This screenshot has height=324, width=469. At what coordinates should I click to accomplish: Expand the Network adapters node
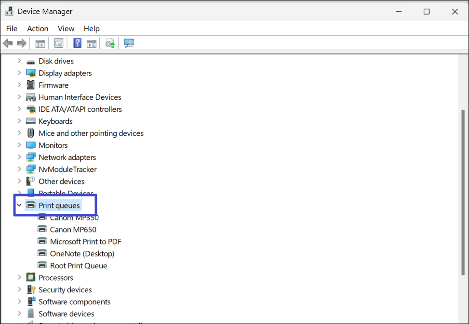(19, 157)
